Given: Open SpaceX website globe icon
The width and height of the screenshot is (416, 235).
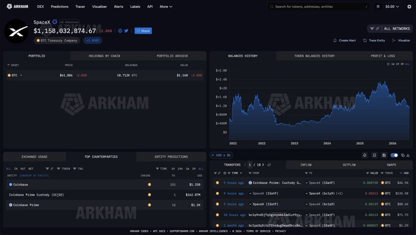Looking at the screenshot, I should (x=120, y=31).
